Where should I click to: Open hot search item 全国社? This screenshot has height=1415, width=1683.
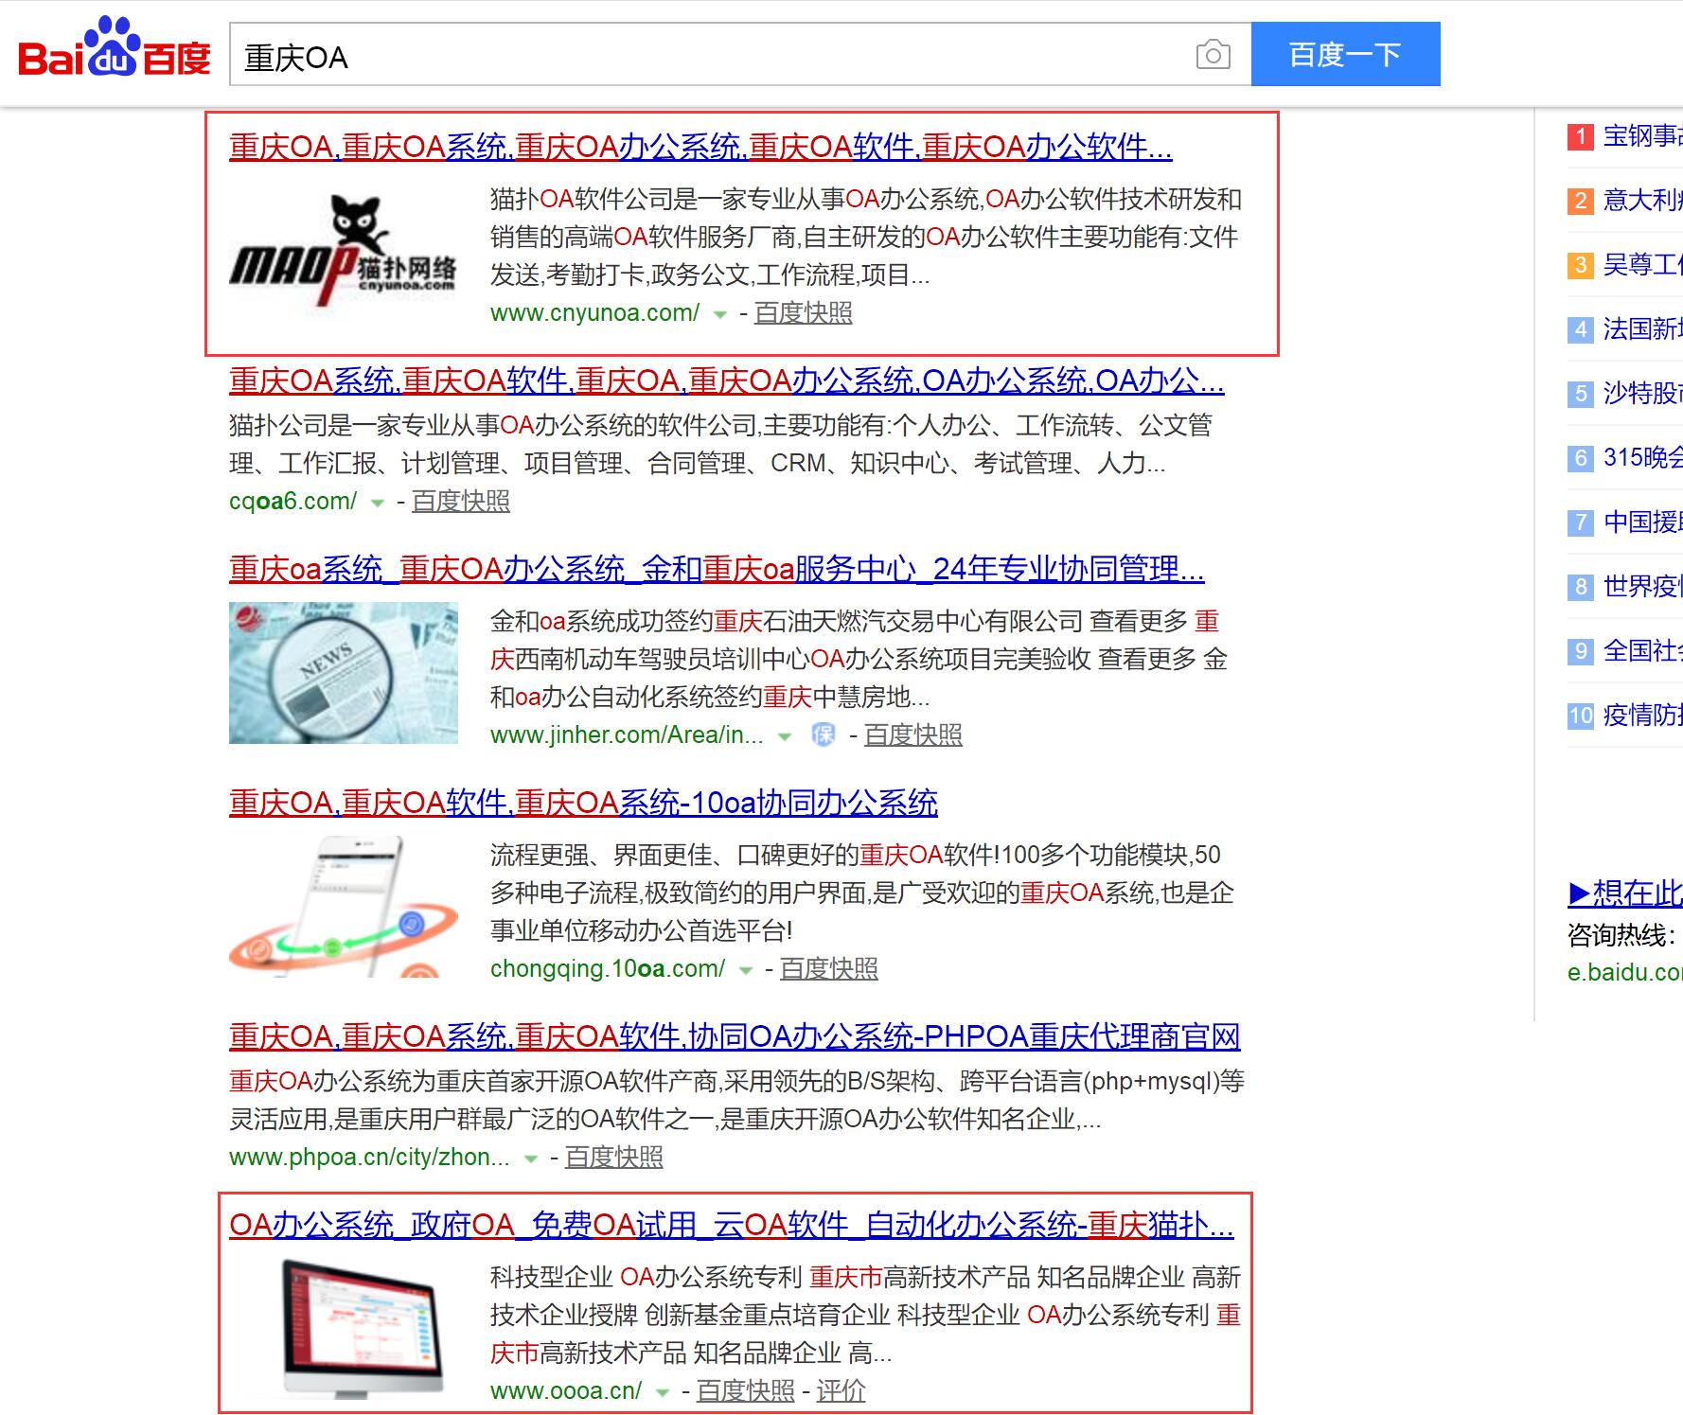click(x=1642, y=651)
